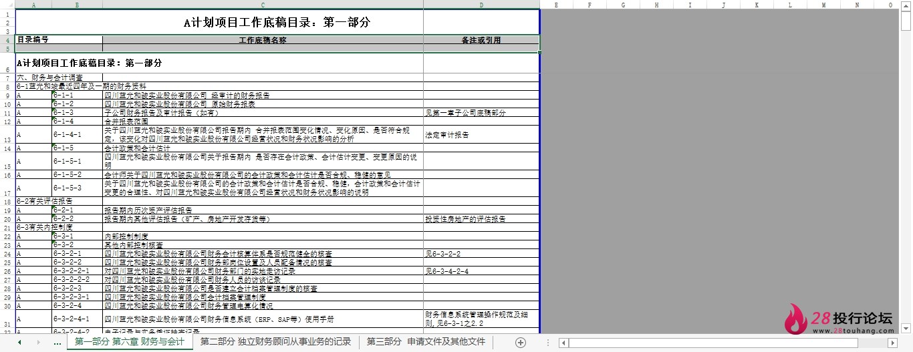This screenshot has height=352, width=913.
Task: Select cell 6-2有关评估报告
Action: (59, 201)
